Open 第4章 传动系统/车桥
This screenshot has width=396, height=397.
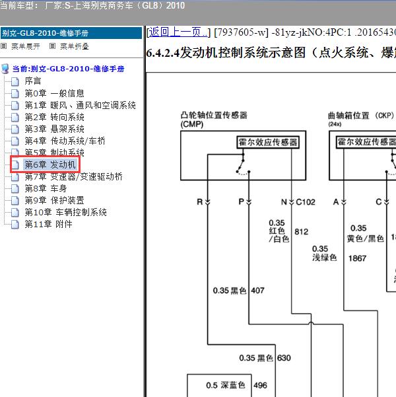[65, 141]
